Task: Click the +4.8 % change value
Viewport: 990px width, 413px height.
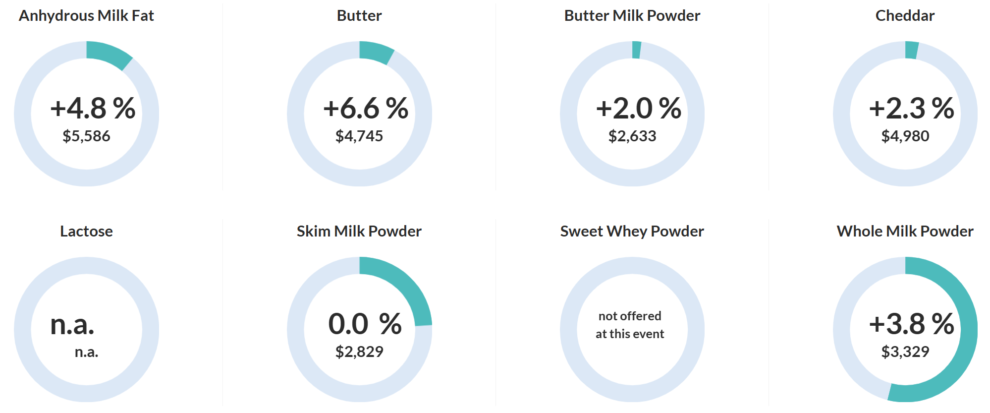Action: (x=93, y=108)
